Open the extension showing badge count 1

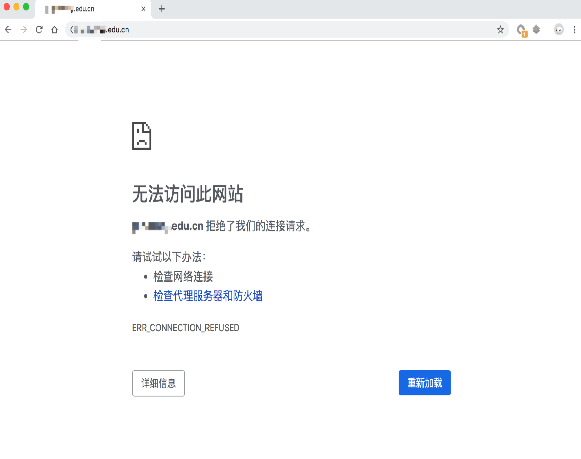[521, 30]
